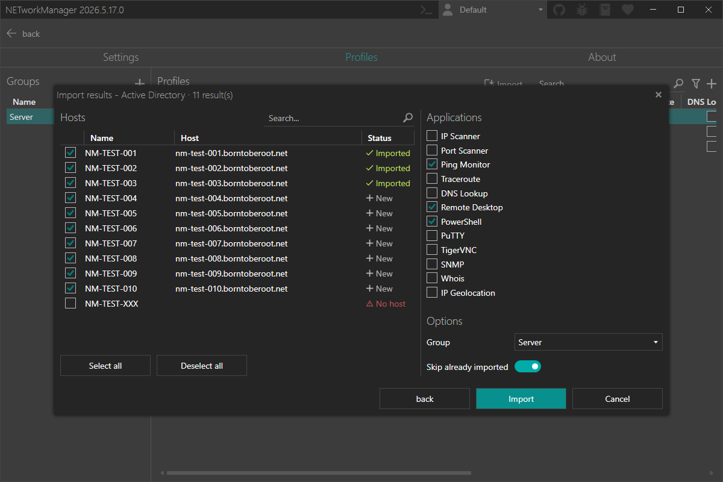Close the Import results dialog
Viewport: 723px width, 482px height.
point(658,95)
